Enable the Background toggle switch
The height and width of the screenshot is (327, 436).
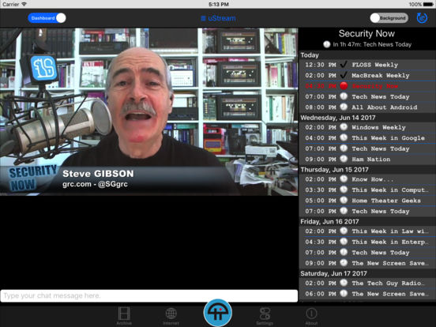389,18
